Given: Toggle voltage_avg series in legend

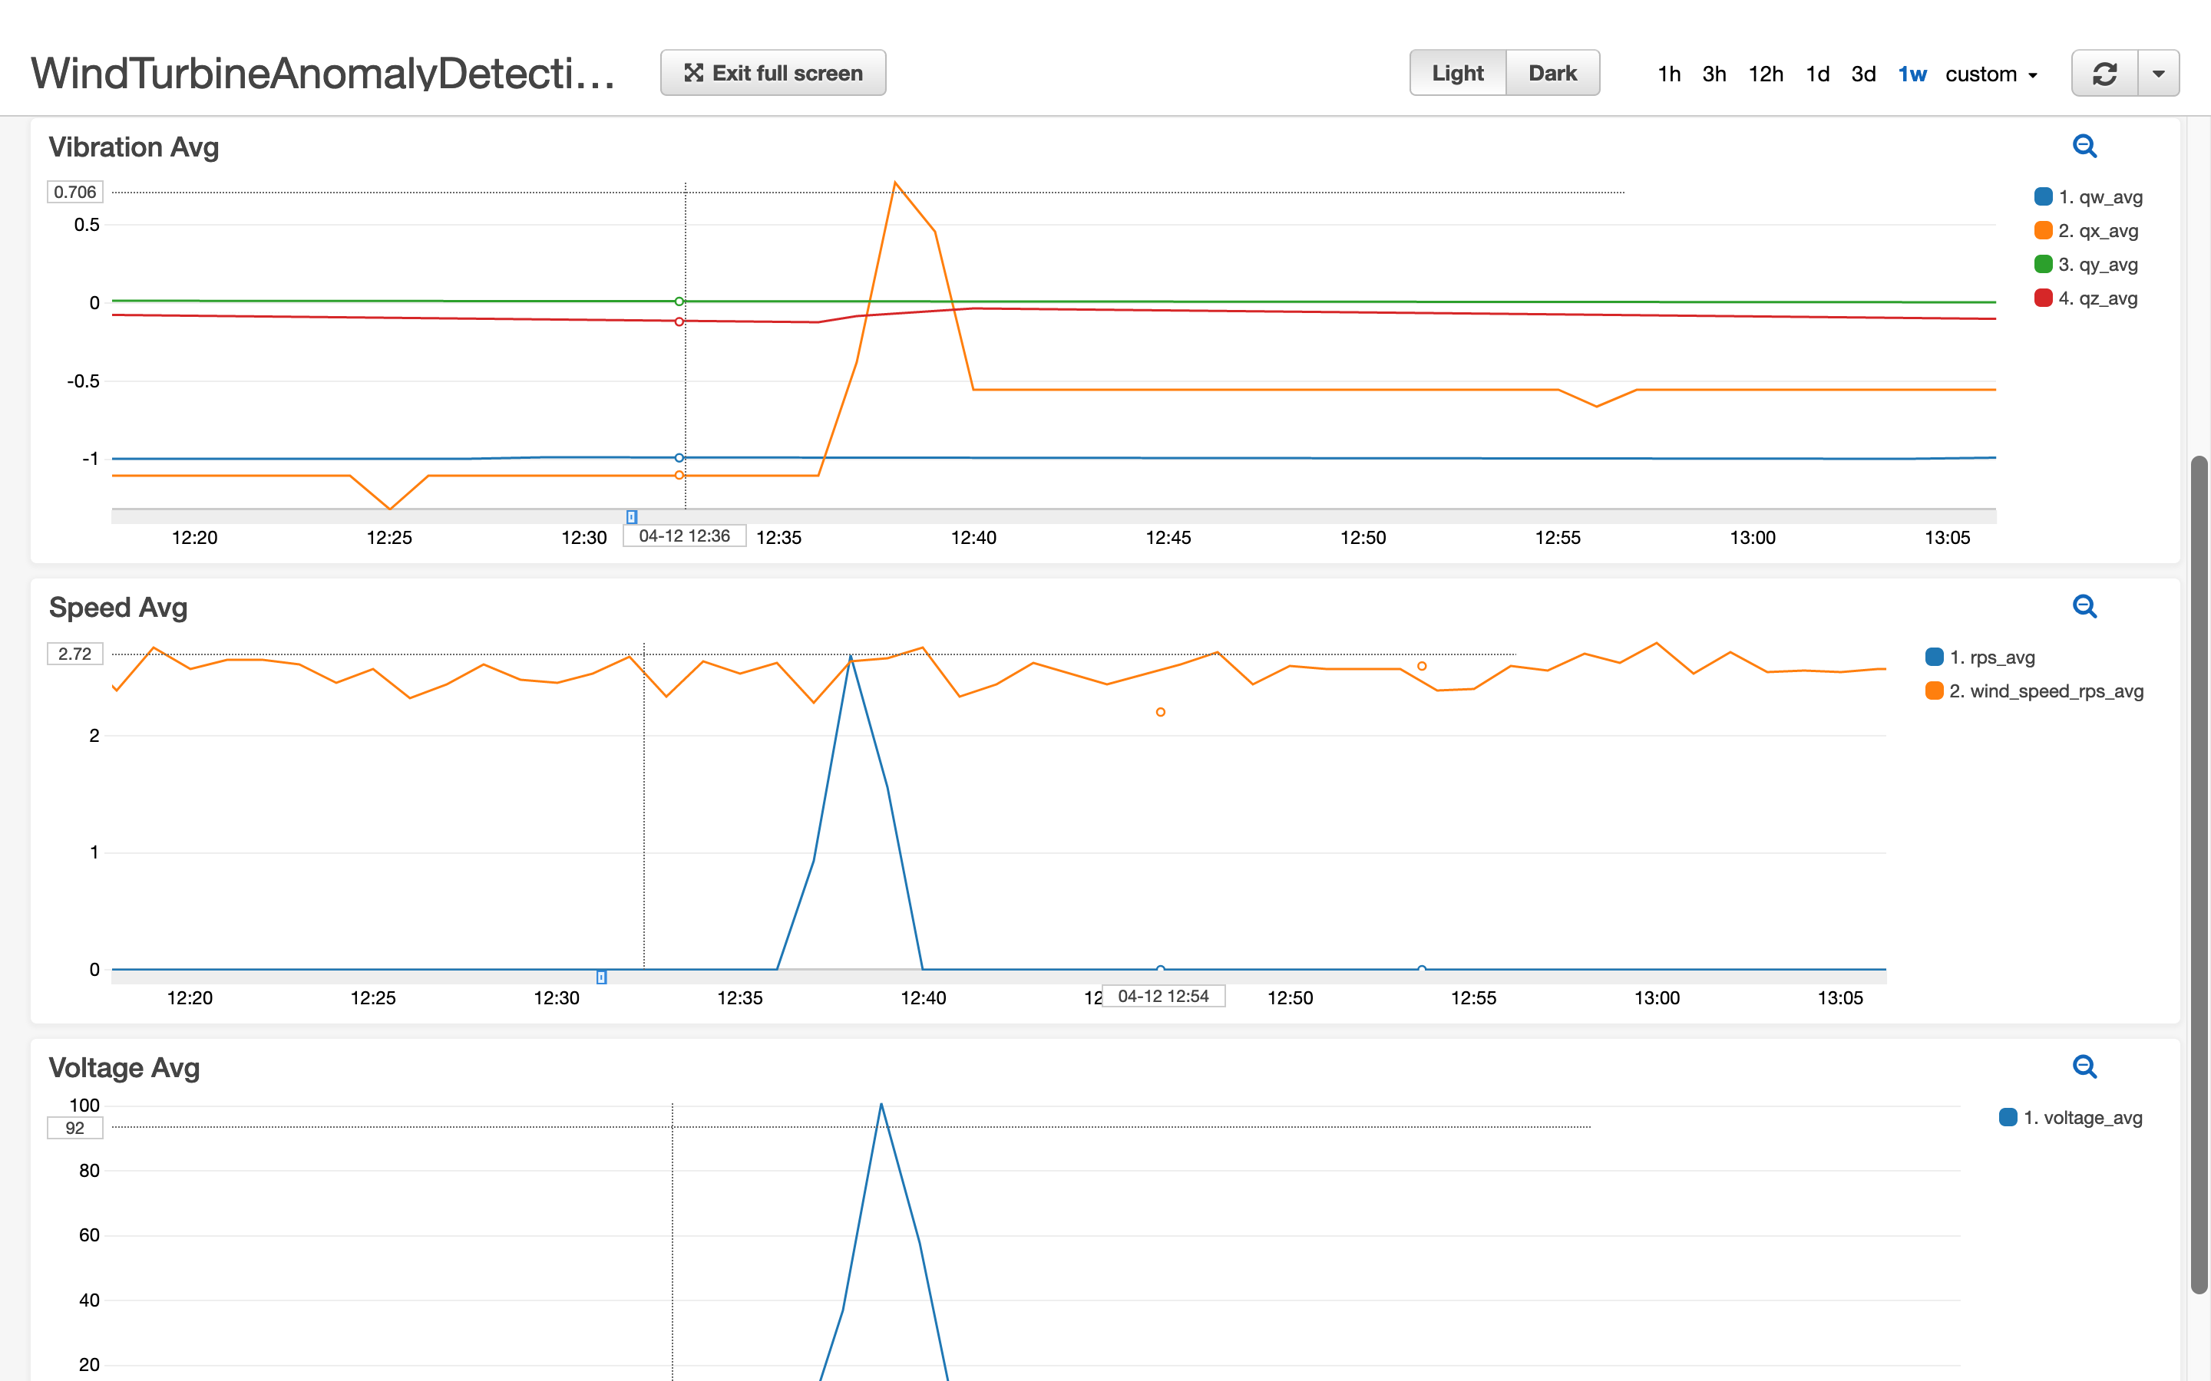Looking at the screenshot, I should [2071, 1118].
